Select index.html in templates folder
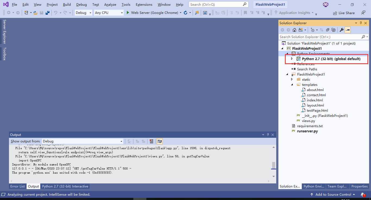 (x=315, y=100)
